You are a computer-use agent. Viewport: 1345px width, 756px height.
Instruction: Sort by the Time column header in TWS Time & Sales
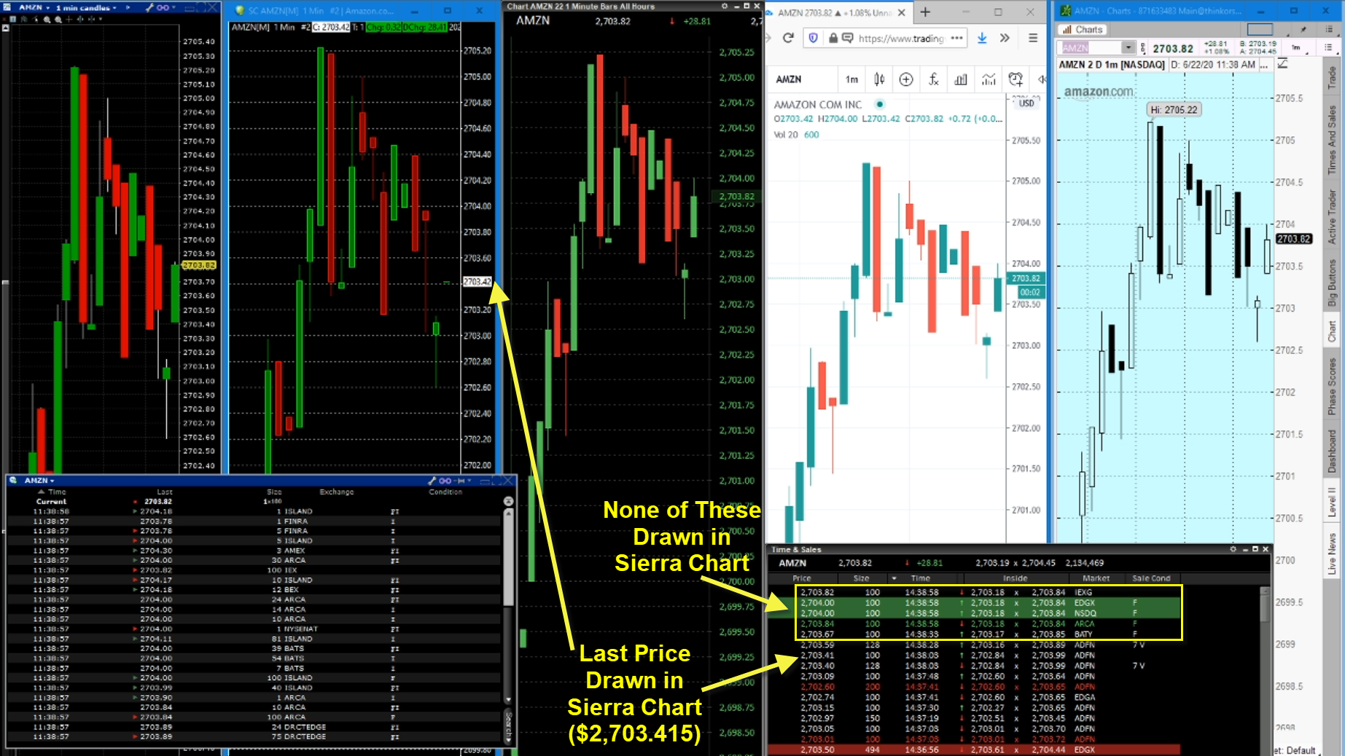click(x=57, y=492)
